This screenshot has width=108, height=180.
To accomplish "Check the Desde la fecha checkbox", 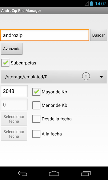I will click(x=36, y=119).
